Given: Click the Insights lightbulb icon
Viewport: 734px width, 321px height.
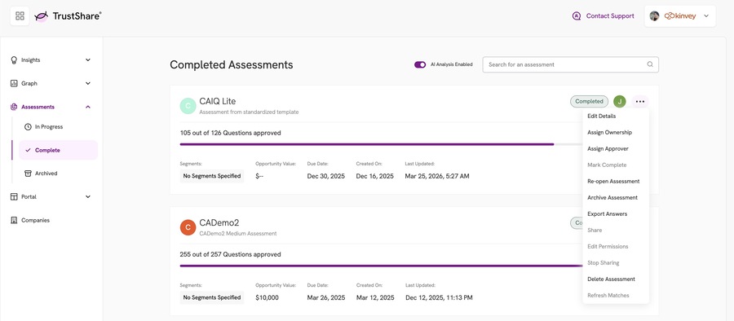Looking at the screenshot, I should tap(14, 60).
